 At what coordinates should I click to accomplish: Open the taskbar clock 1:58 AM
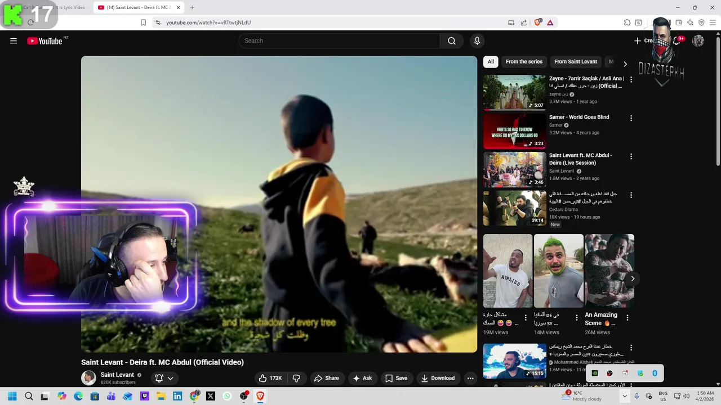pyautogui.click(x=705, y=396)
